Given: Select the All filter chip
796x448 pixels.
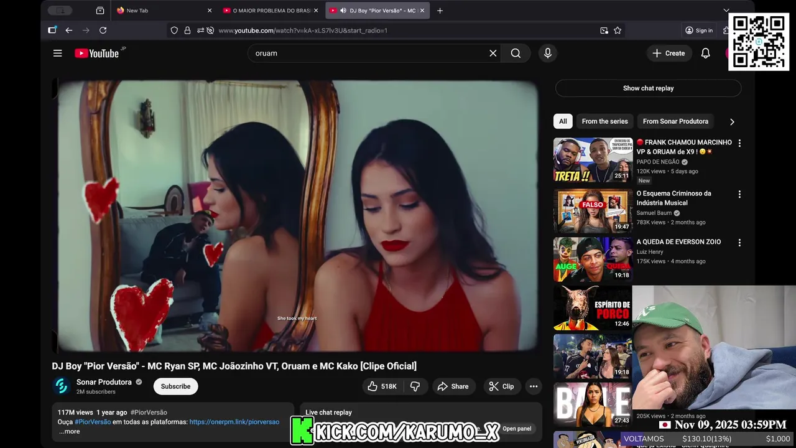Looking at the screenshot, I should (563, 121).
